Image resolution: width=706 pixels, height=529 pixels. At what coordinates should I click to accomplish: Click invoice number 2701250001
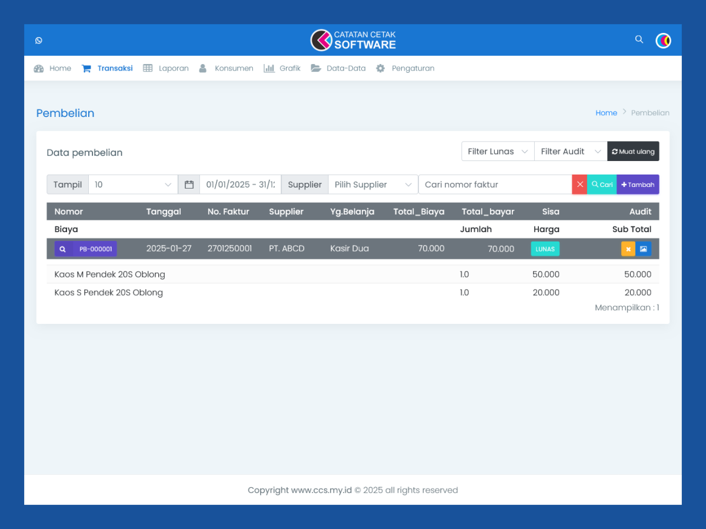(229, 249)
